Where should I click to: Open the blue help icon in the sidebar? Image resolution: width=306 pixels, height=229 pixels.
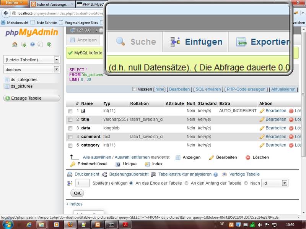(33, 44)
